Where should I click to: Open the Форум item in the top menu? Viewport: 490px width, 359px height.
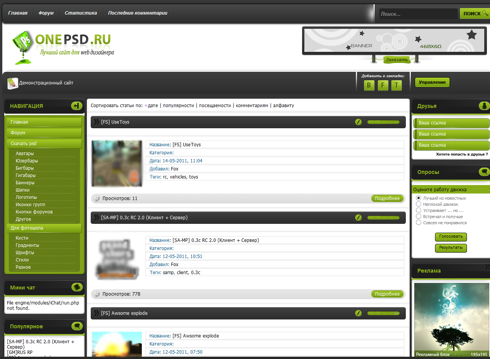coord(46,13)
